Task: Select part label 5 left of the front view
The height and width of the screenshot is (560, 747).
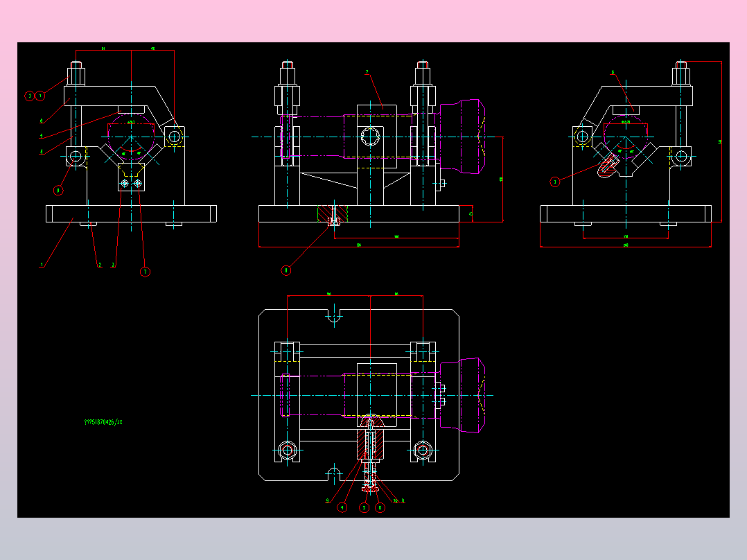Action: pos(42,136)
